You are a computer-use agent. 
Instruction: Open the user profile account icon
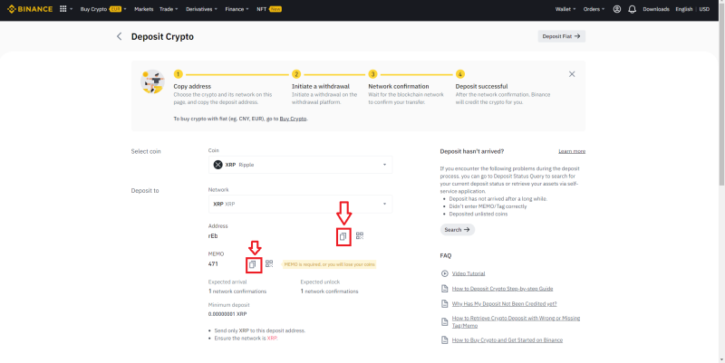point(617,9)
